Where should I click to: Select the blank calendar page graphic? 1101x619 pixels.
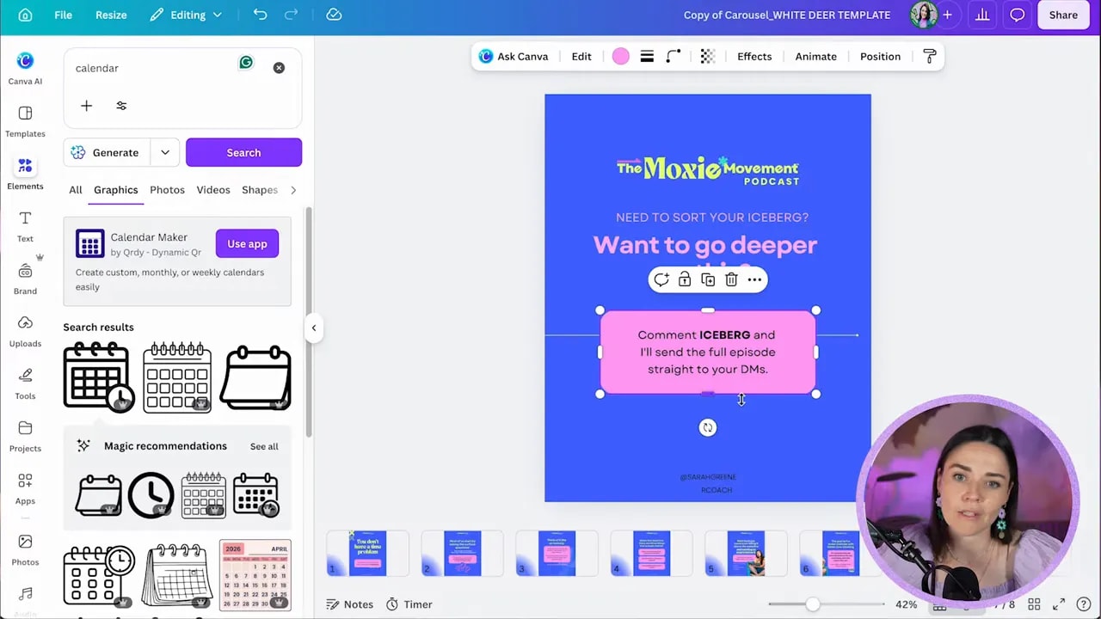[255, 377]
